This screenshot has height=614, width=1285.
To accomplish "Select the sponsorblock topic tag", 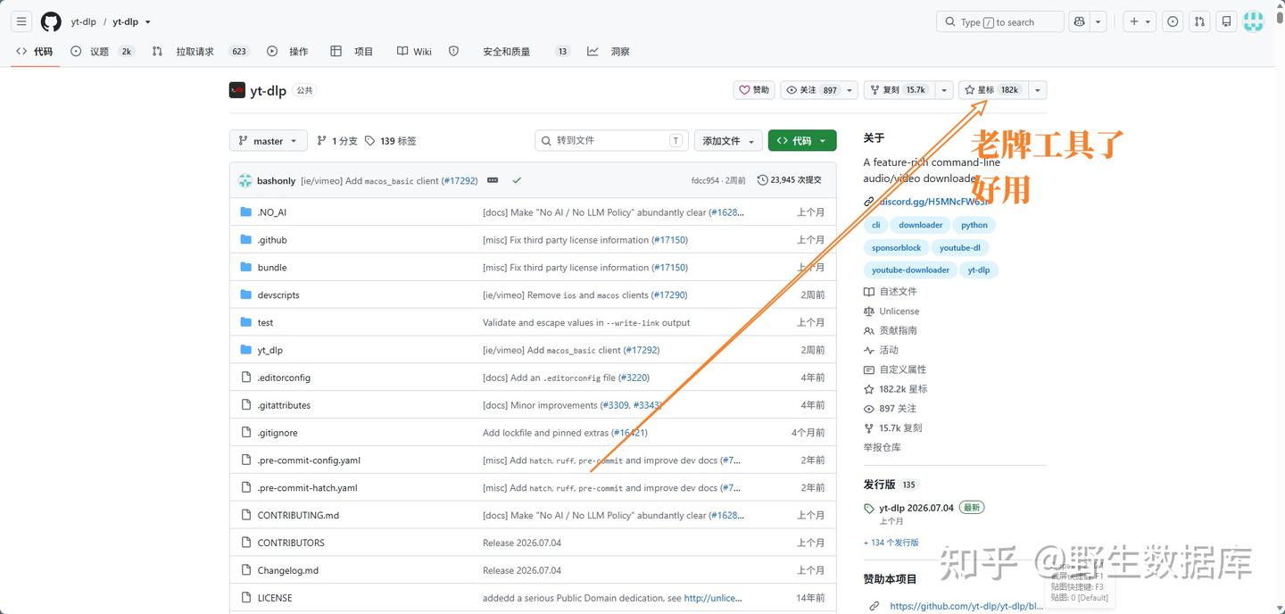I will pos(896,248).
